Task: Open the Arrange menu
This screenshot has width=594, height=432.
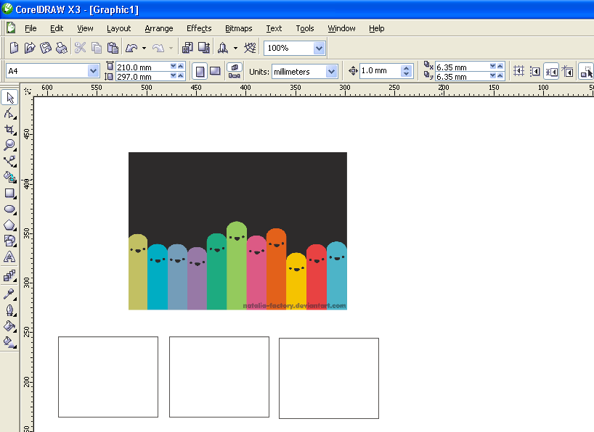Action: coord(159,28)
